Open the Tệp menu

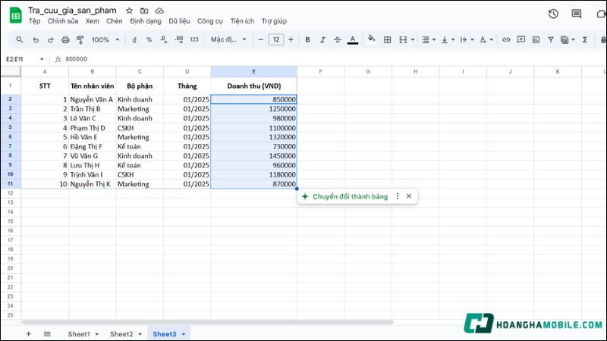pos(34,21)
